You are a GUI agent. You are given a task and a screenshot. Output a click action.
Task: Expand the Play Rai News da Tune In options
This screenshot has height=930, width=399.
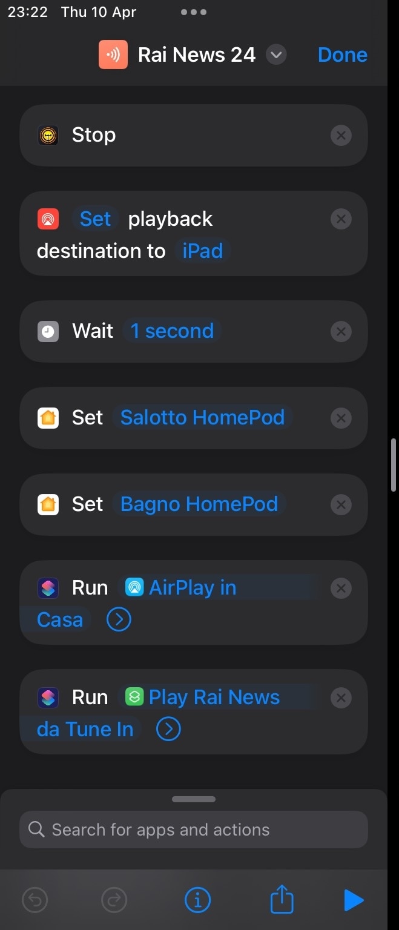(168, 729)
